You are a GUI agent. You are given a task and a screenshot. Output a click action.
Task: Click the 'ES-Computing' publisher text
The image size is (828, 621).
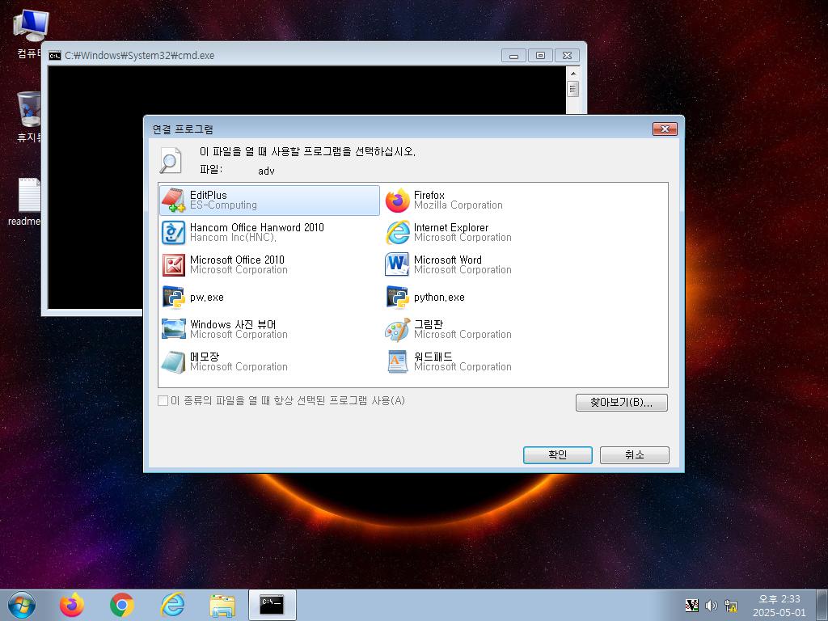223,205
